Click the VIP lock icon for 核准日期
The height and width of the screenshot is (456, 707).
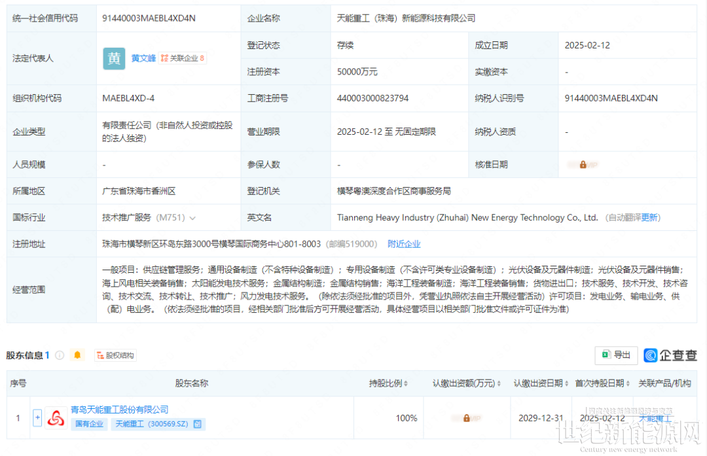tap(583, 165)
